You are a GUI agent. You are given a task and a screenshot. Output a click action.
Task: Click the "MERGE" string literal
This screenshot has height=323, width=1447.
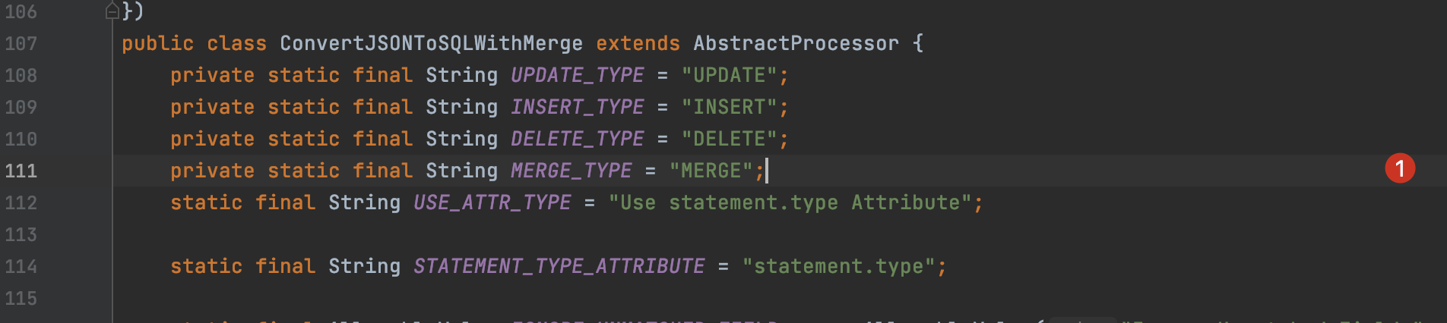tap(711, 171)
